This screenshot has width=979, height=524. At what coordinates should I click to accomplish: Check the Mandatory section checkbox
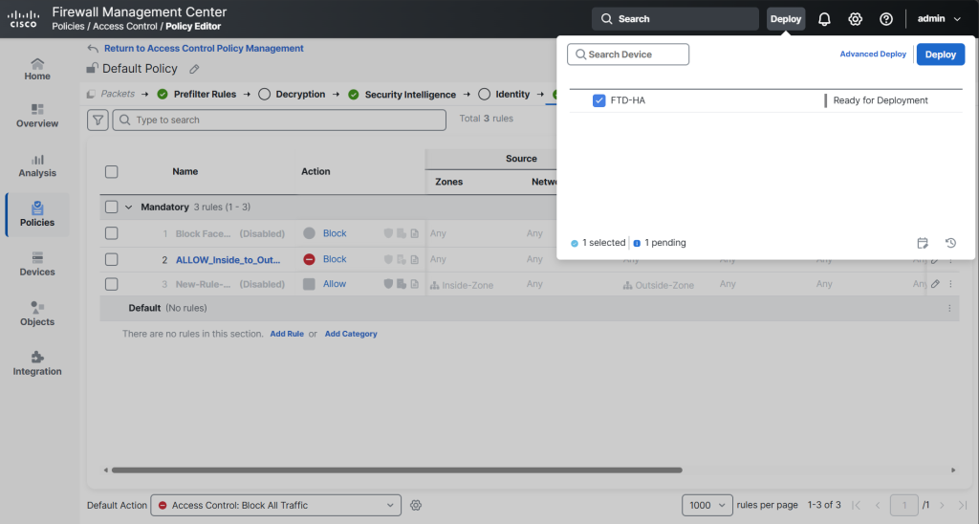[x=112, y=207]
